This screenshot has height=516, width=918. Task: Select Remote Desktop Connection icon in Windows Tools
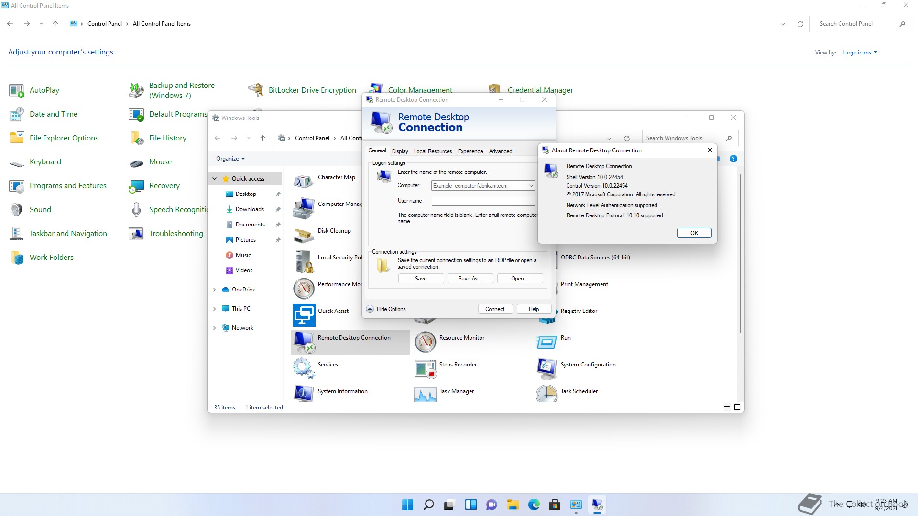click(304, 342)
